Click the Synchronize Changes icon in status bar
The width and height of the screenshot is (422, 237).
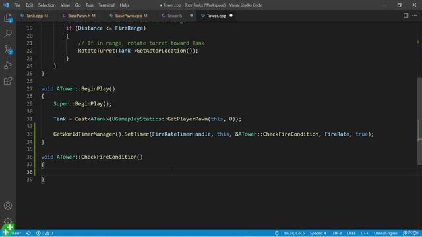tap(28, 233)
